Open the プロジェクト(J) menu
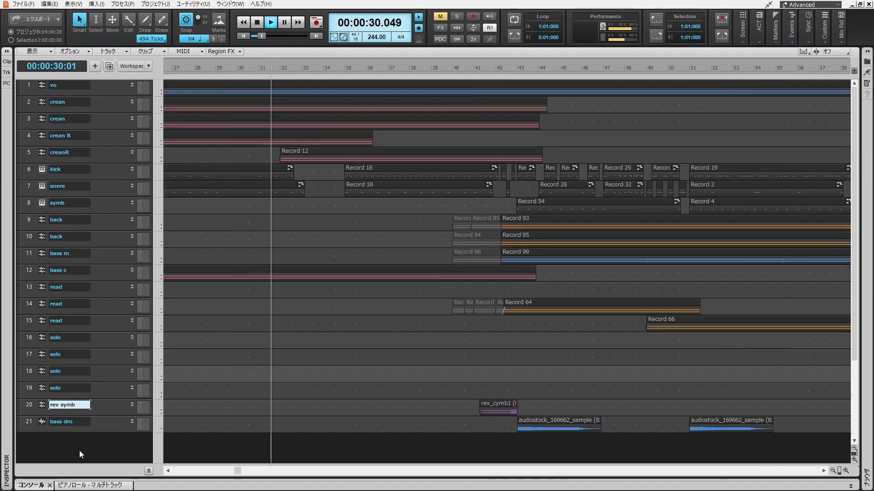Viewport: 874px width, 491px height. (x=155, y=4)
